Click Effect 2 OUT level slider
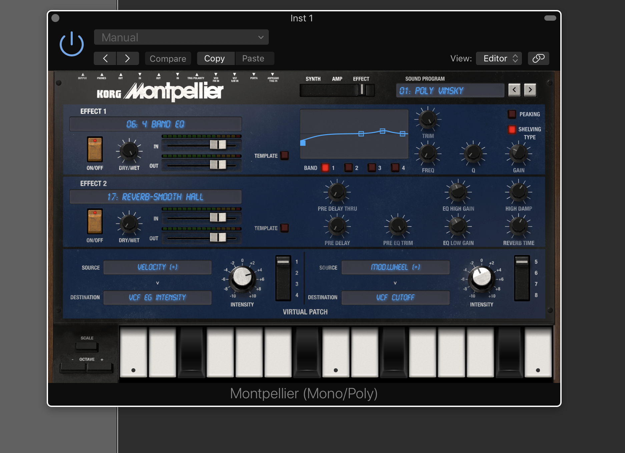The image size is (625, 453). [218, 237]
